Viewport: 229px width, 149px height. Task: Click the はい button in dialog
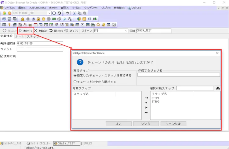118,124
